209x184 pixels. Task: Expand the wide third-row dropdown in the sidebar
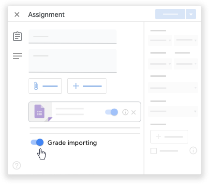point(173,88)
